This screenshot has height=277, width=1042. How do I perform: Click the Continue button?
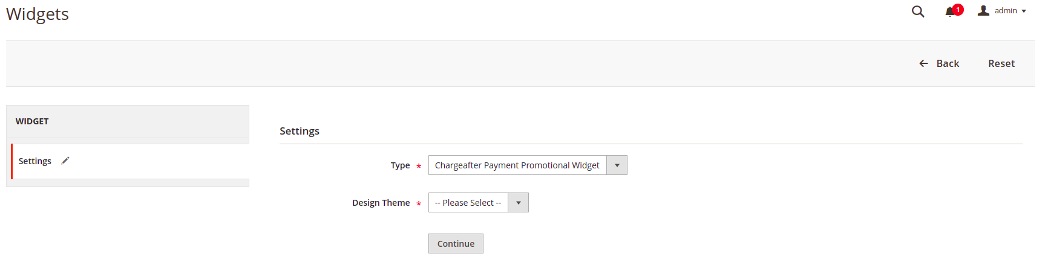[456, 244]
